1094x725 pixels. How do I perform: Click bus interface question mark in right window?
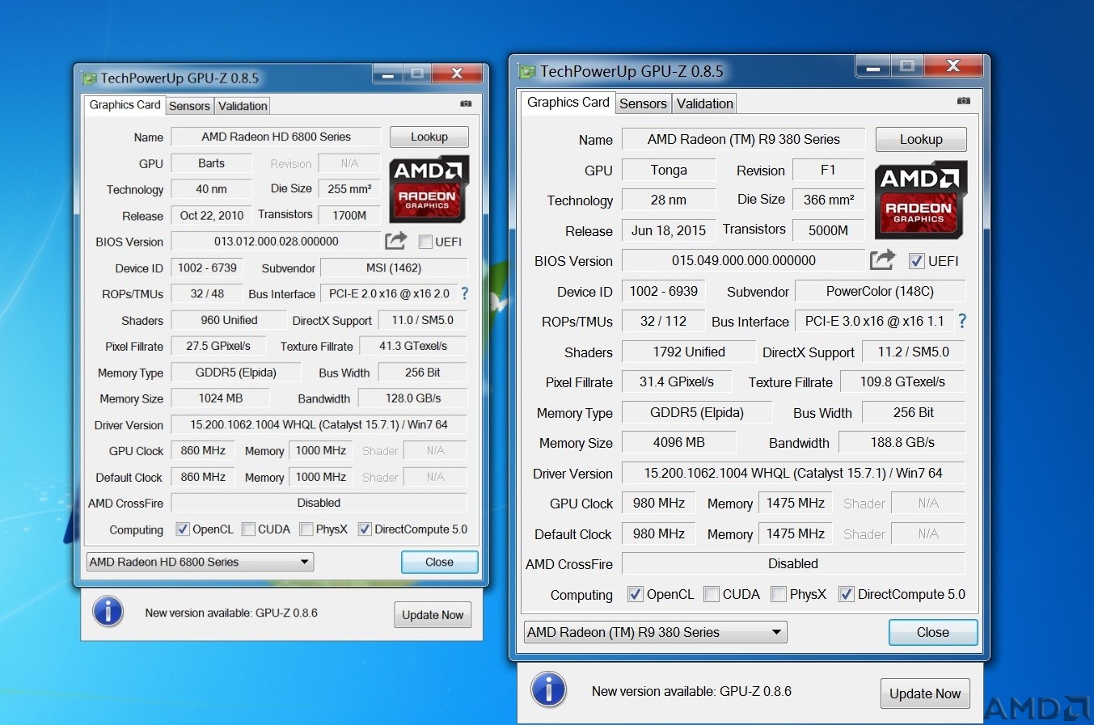coord(962,321)
